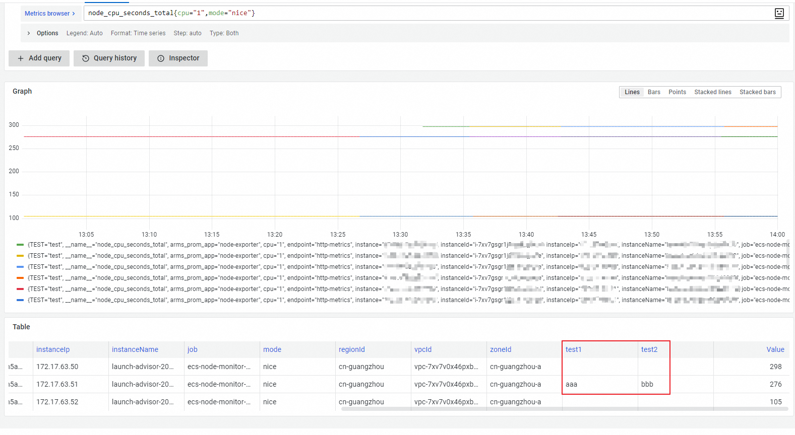The width and height of the screenshot is (795, 435).
Task: Sort table by instanceName column
Action: point(135,349)
